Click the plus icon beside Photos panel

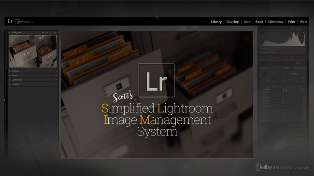point(56,75)
